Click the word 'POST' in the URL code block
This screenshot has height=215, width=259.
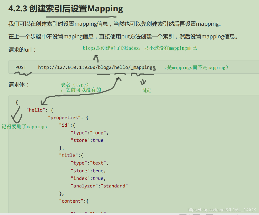point(21,68)
